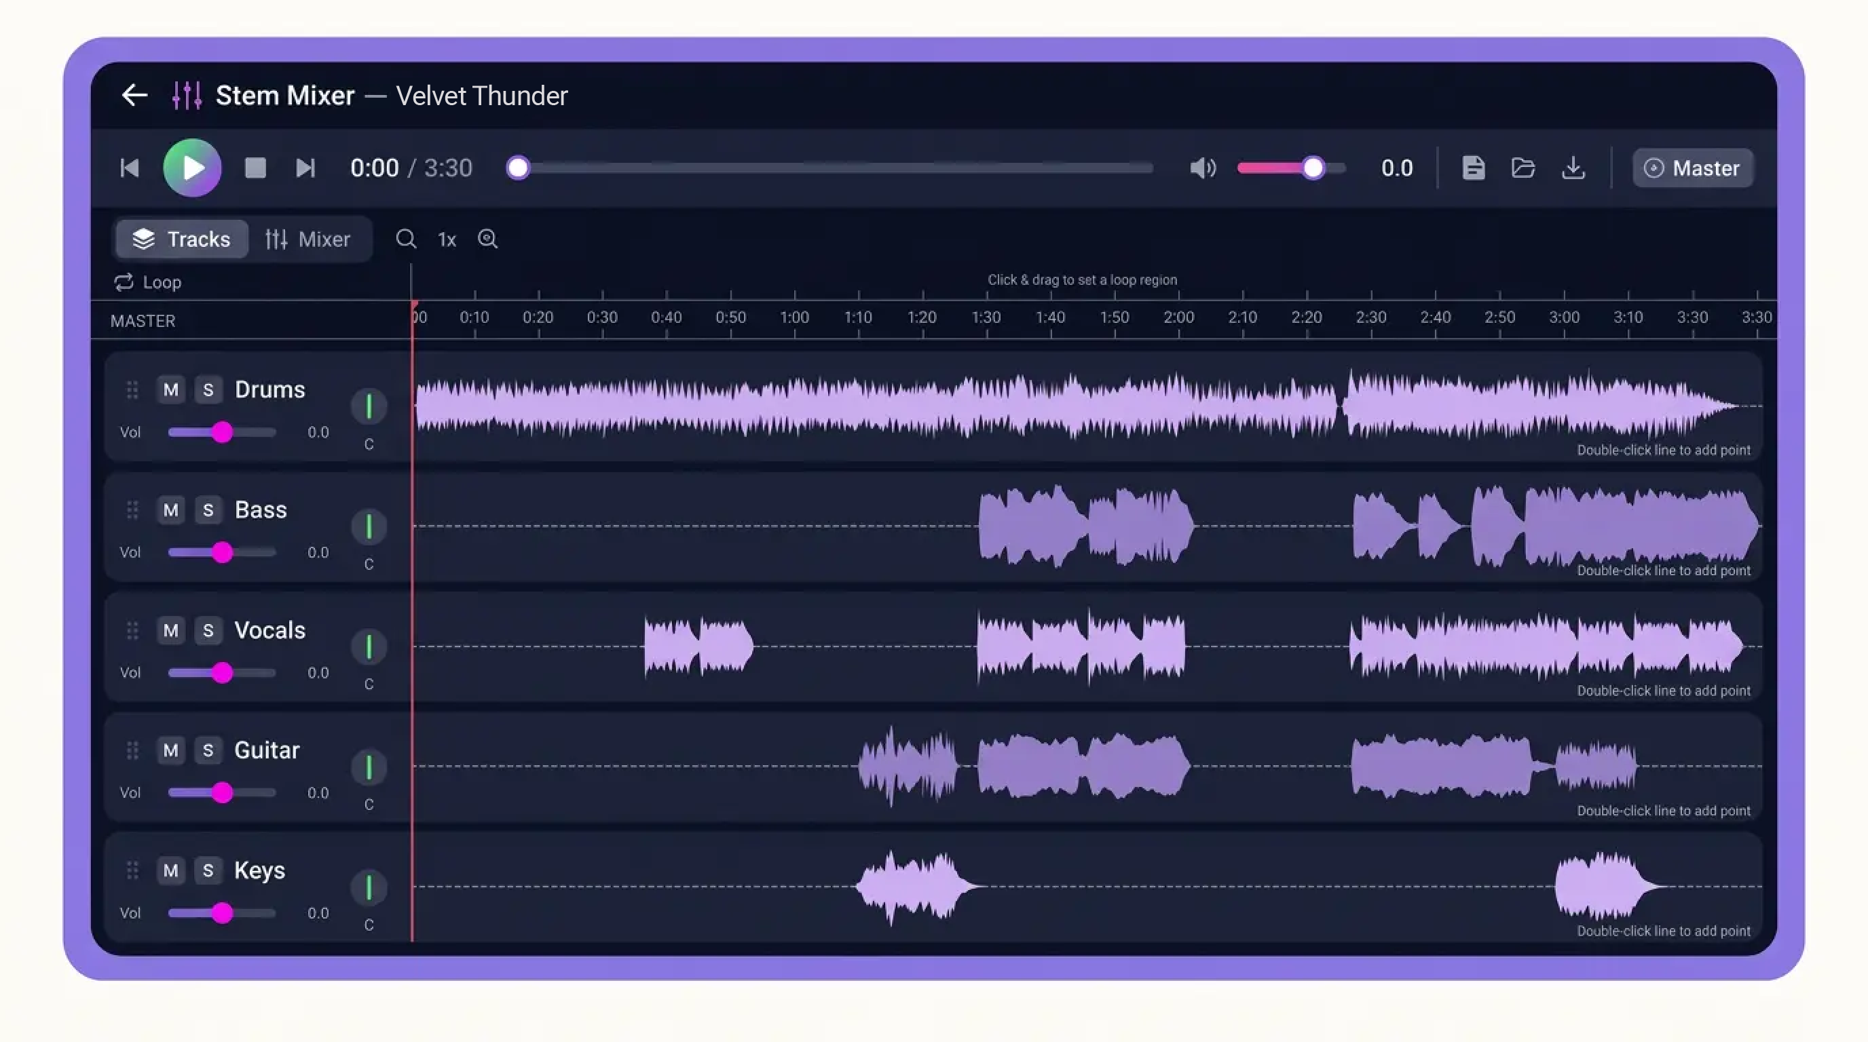The height and width of the screenshot is (1042, 1868).
Task: Export the mix with the download icon
Action: 1573,168
